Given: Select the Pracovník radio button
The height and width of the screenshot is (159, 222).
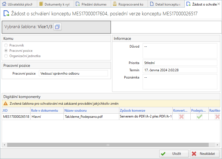Looking at the screenshot, I should tap(6, 45).
